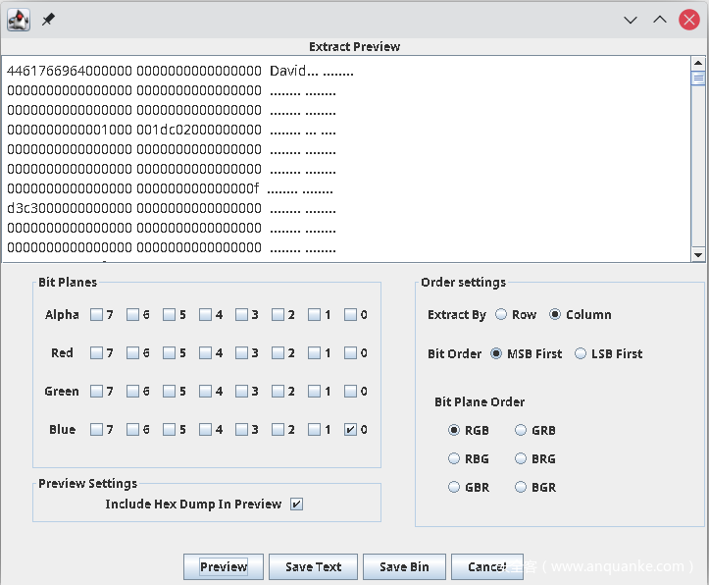
Task: Close the window with red X
Action: coord(688,19)
